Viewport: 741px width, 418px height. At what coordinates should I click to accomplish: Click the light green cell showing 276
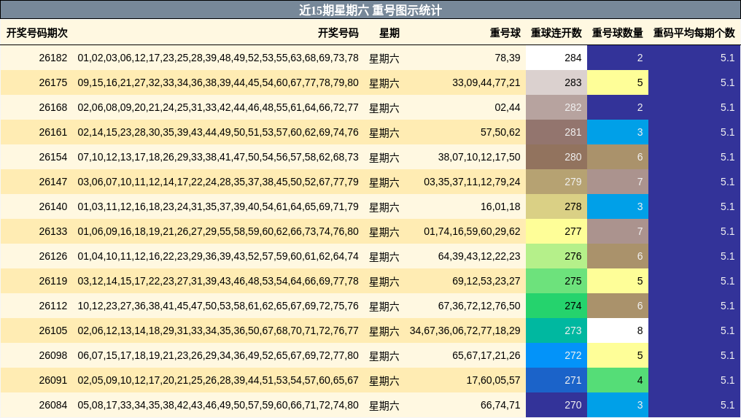coord(556,256)
